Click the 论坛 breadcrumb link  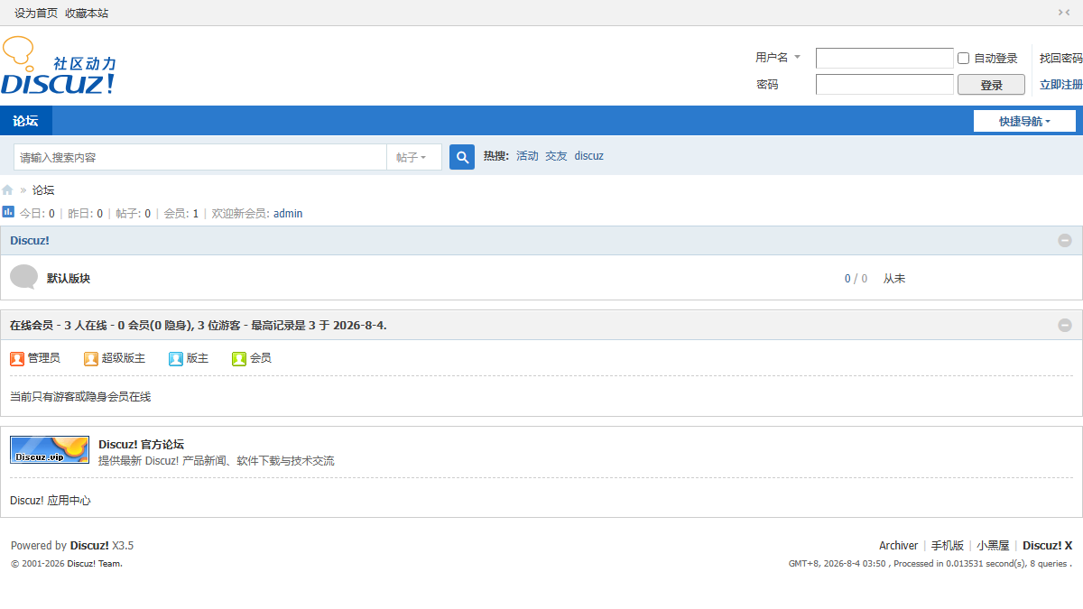(x=43, y=190)
